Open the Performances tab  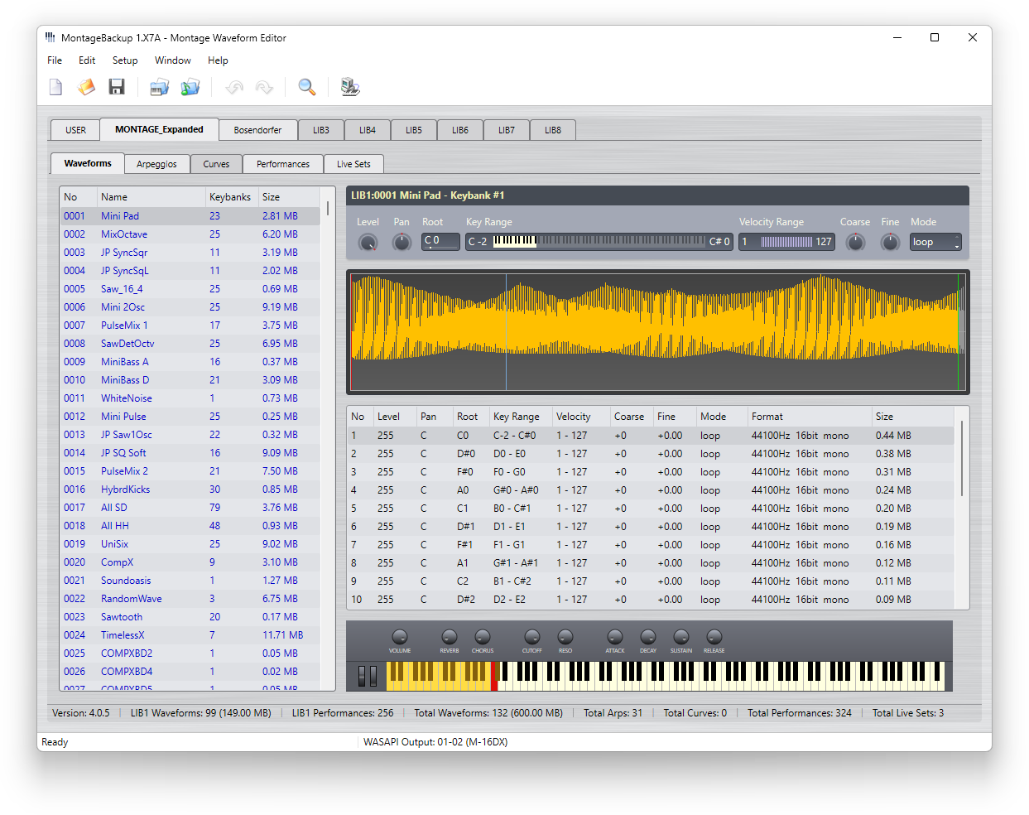[283, 164]
